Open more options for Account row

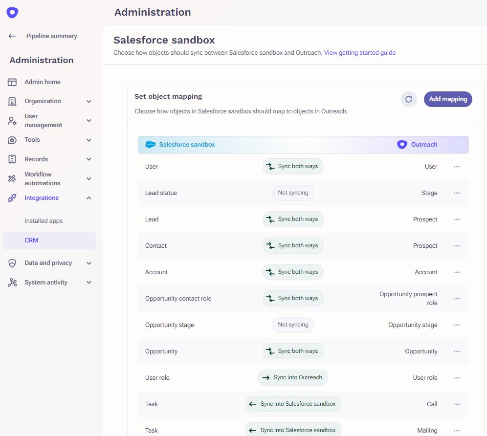click(x=457, y=272)
